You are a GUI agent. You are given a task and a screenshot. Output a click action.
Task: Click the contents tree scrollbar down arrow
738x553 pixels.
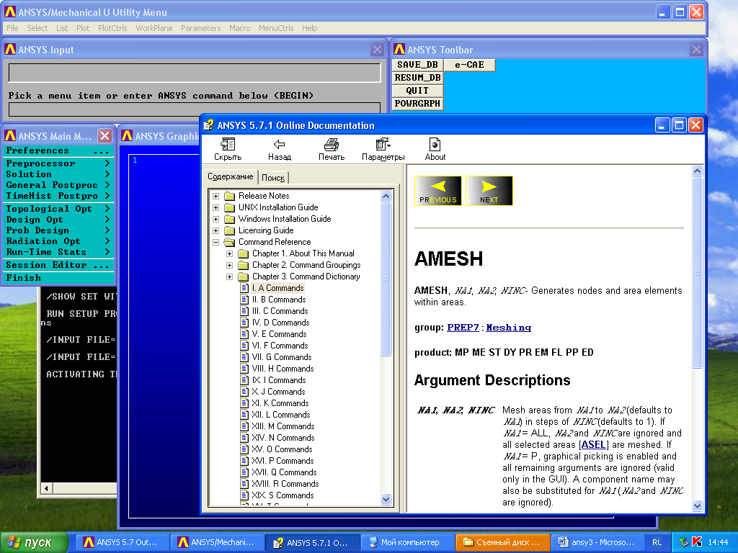pos(386,500)
